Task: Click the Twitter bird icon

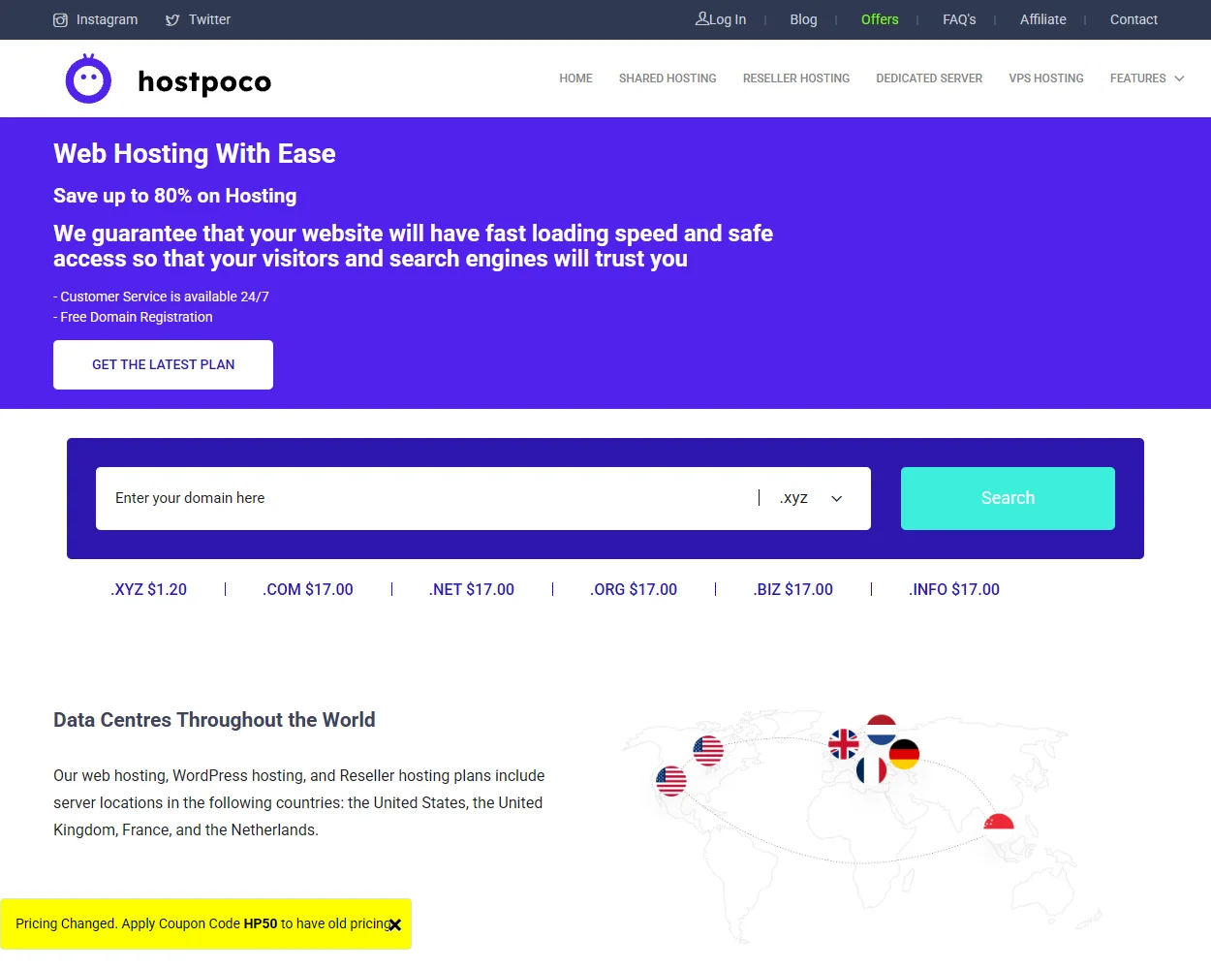Action: pos(171,19)
